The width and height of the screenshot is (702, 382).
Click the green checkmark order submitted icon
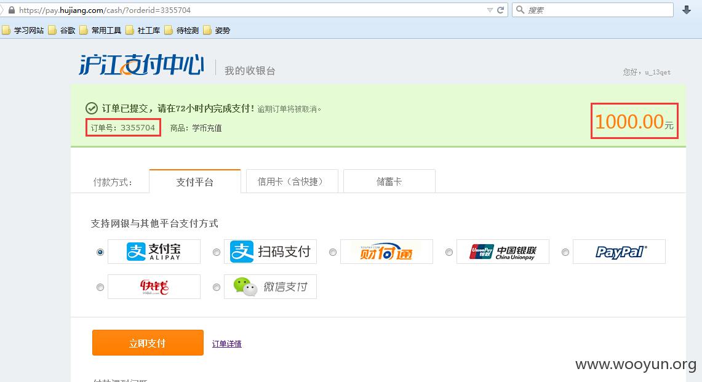click(x=91, y=108)
